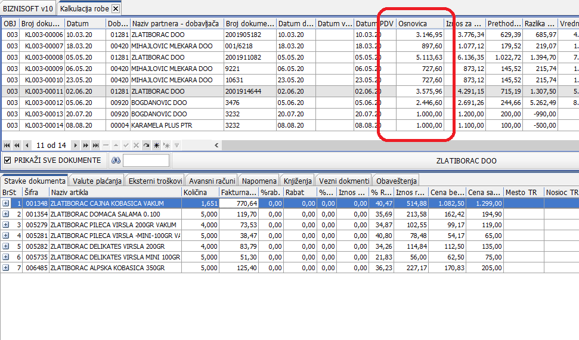Jump forward a page of records
Image resolution: width=579 pixels, height=340 pixels.
tap(86, 145)
